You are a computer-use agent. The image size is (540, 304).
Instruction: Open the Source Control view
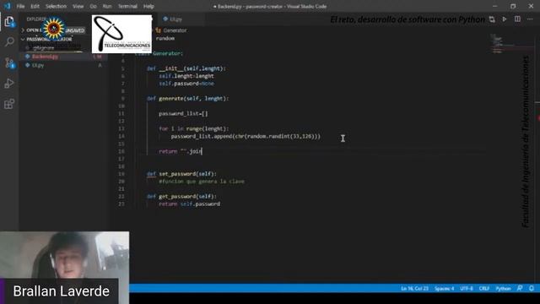9,62
